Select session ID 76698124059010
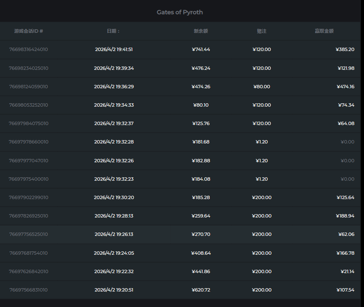This screenshot has height=307, width=364. point(28,87)
